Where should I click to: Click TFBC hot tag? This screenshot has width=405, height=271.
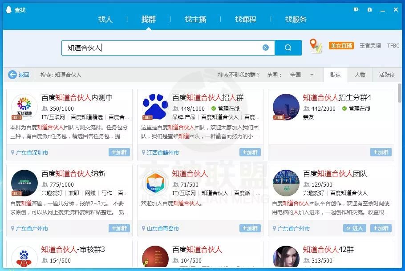pyautogui.click(x=393, y=46)
